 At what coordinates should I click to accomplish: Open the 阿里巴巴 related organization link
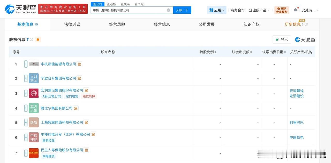pos(297,123)
